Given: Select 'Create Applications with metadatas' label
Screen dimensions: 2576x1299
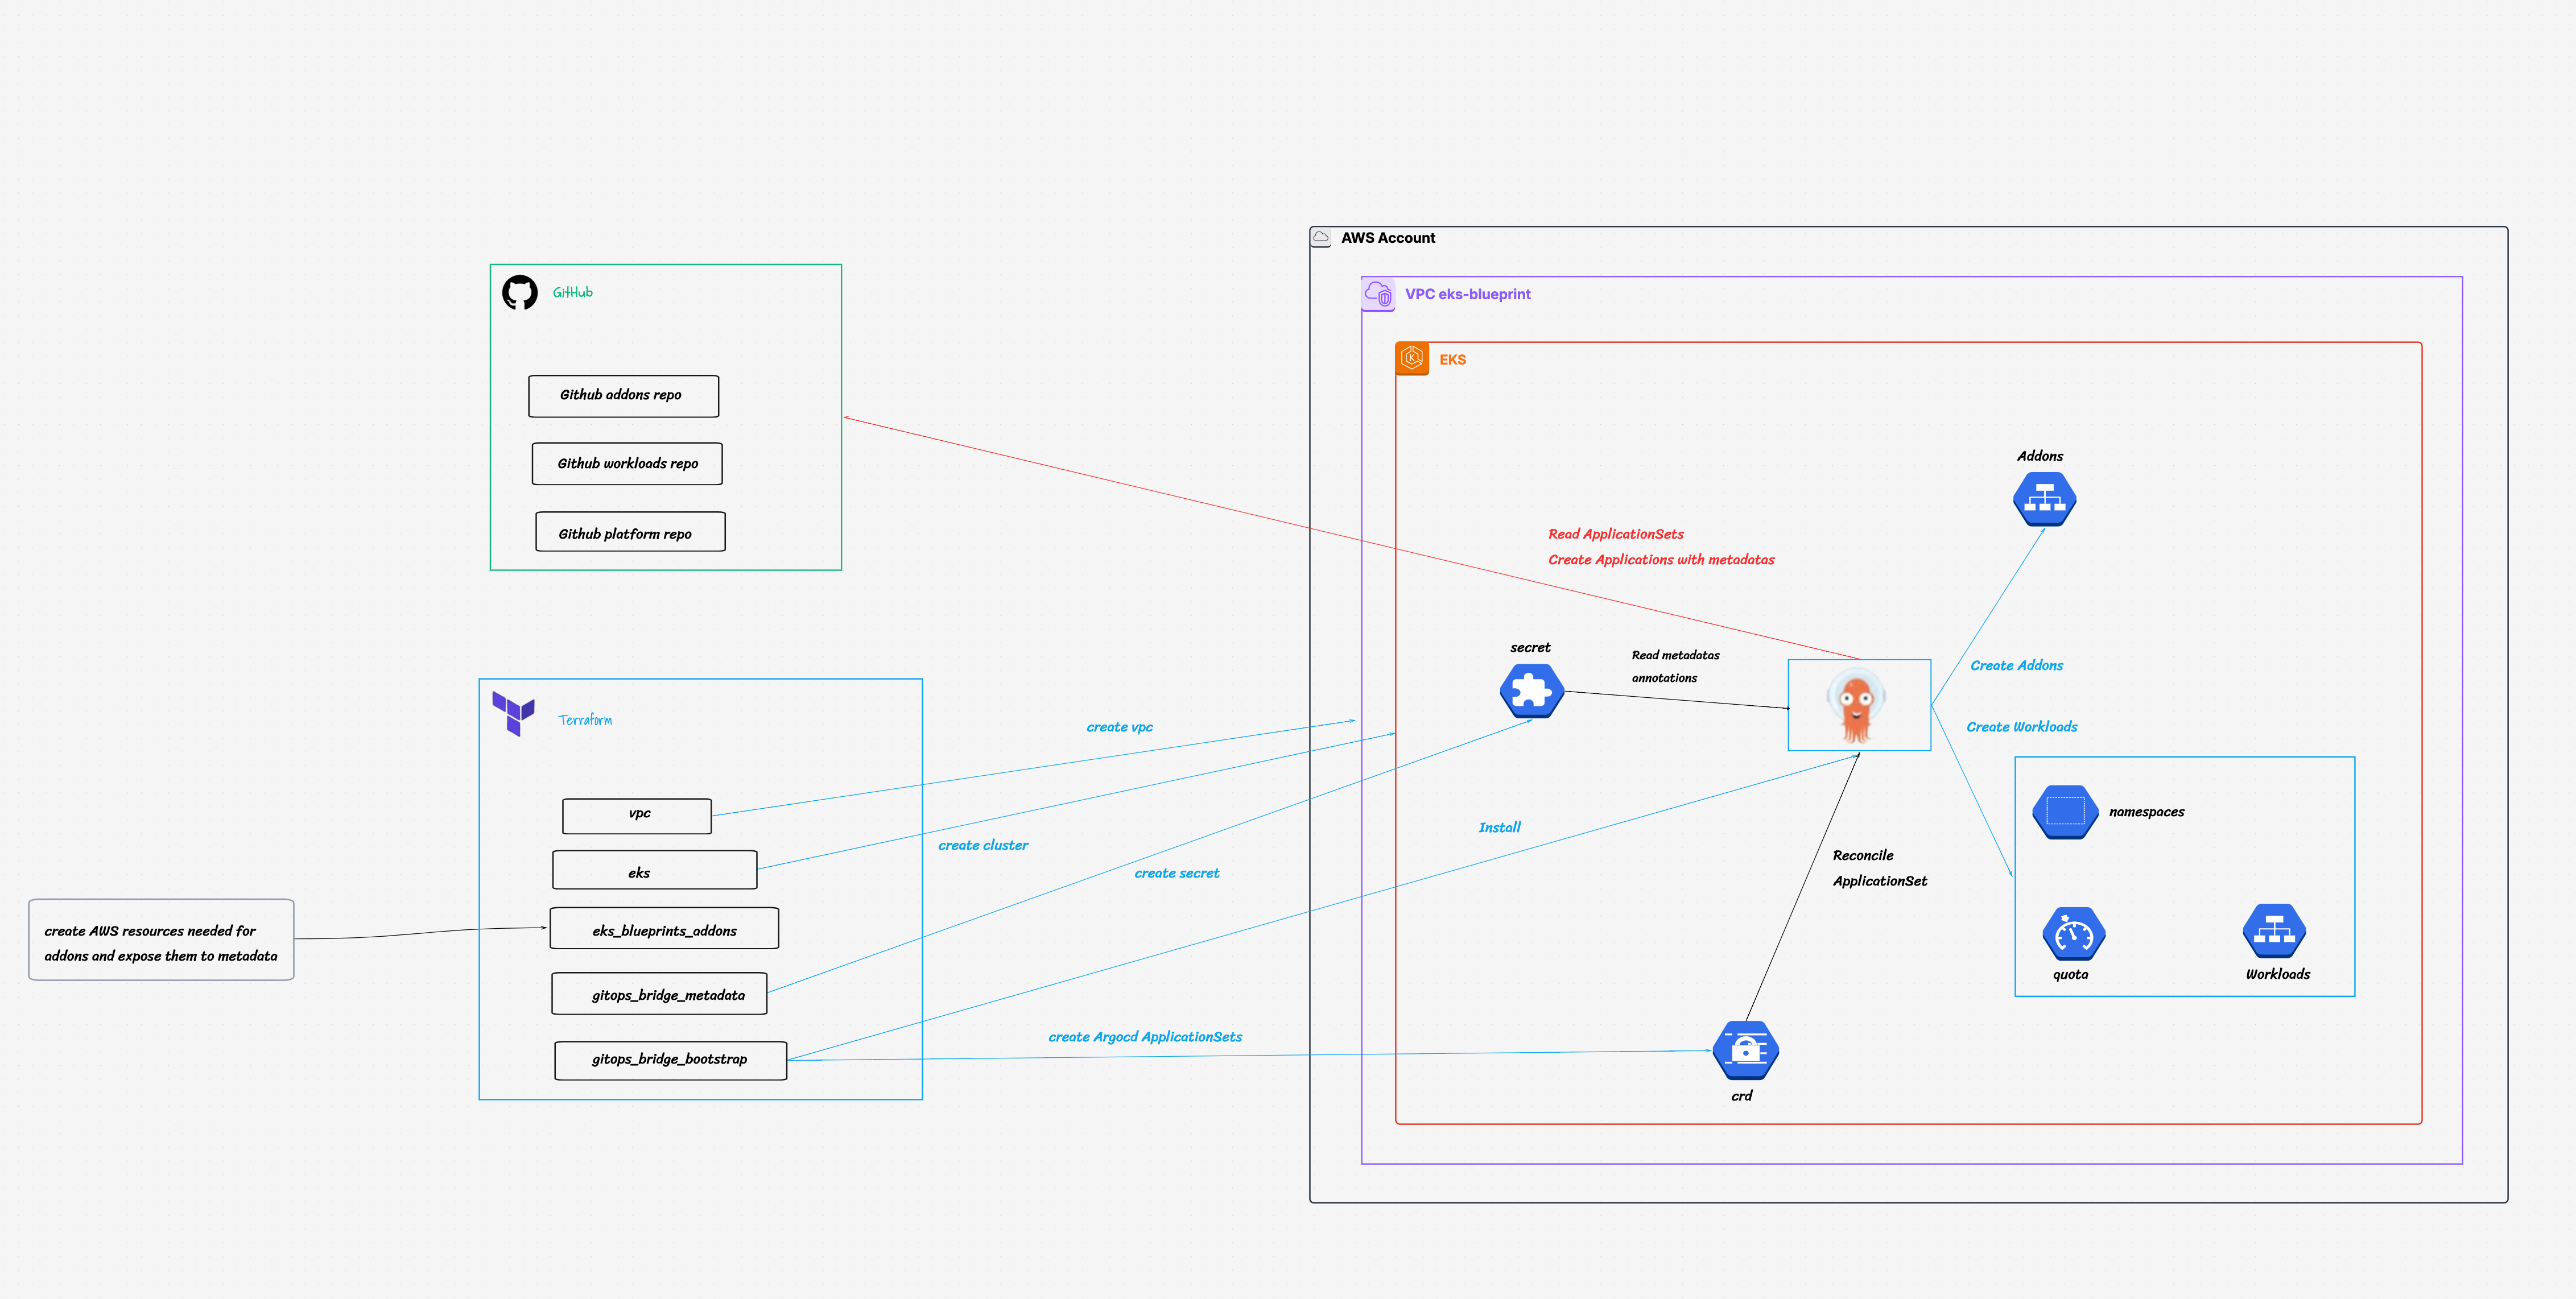Looking at the screenshot, I should 1661,560.
